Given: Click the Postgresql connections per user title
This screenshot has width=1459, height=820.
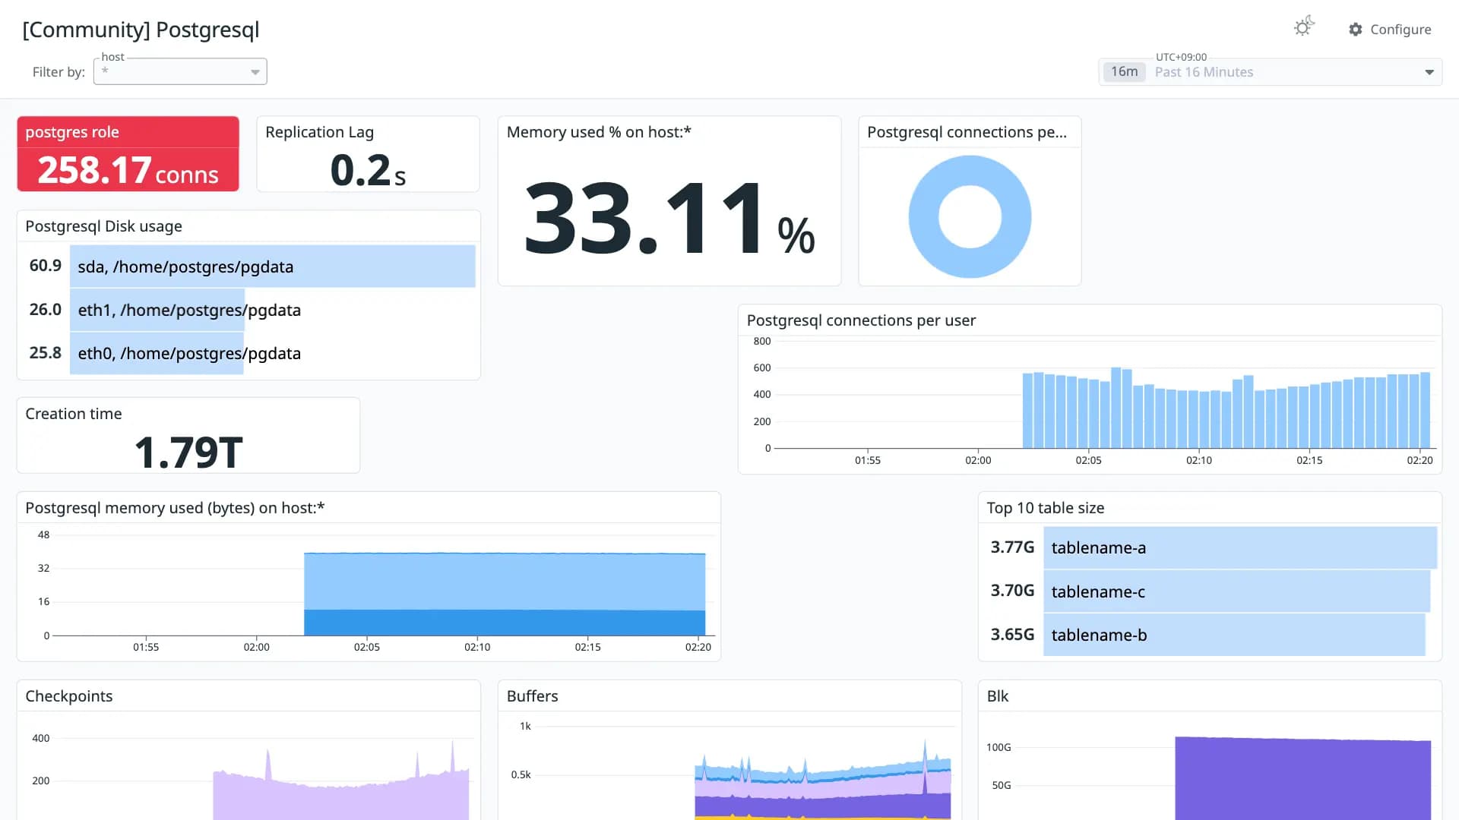Looking at the screenshot, I should coord(861,320).
